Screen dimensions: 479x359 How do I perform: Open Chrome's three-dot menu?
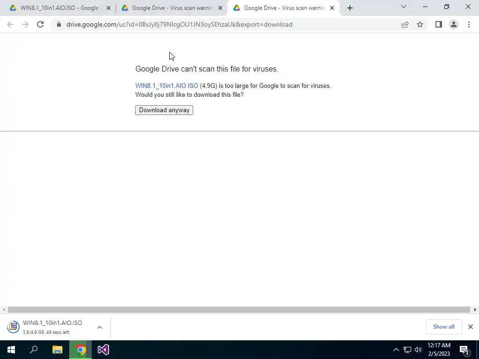(469, 24)
